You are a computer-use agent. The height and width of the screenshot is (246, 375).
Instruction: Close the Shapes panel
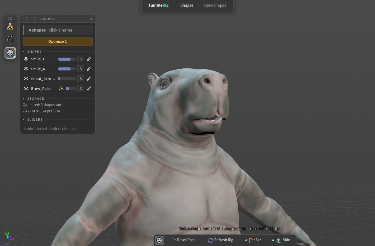coord(91,19)
